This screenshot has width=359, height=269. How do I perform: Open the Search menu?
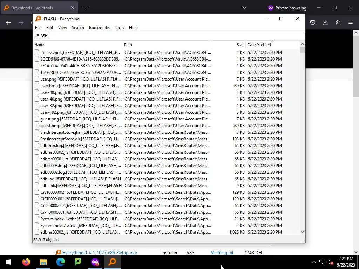point(78,28)
